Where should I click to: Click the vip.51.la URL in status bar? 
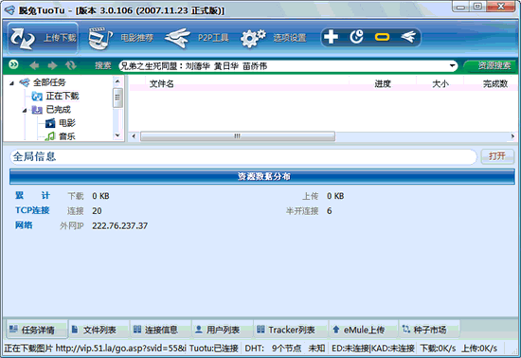[x=120, y=349]
